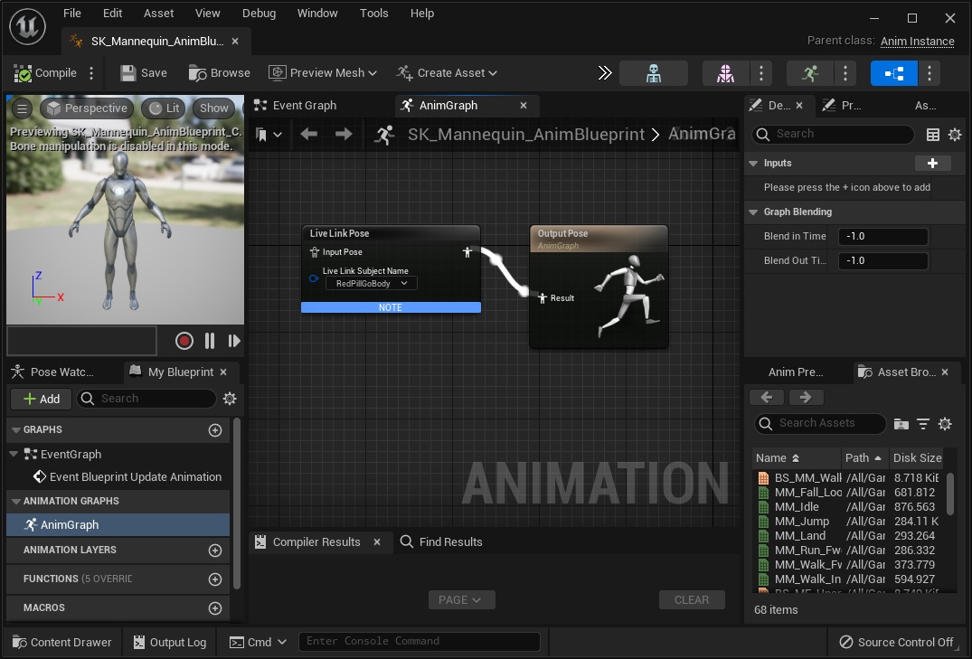Click the Content Drawer button
This screenshot has height=659, width=972.
(x=62, y=643)
